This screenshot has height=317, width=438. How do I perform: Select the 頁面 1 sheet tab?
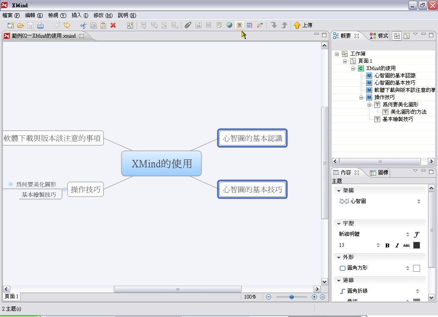click(12, 296)
